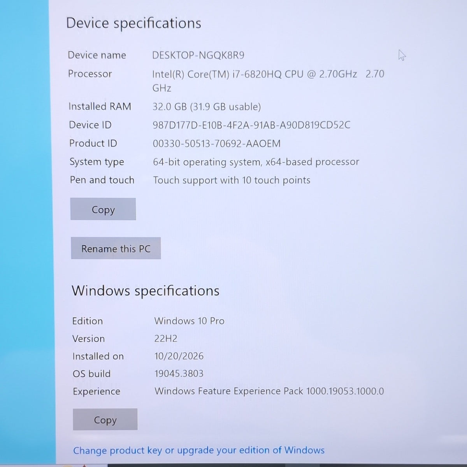Click the Pen and touch label
The image size is (467, 467).
click(102, 180)
